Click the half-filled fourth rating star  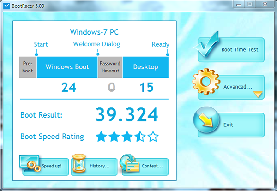tap(140, 137)
